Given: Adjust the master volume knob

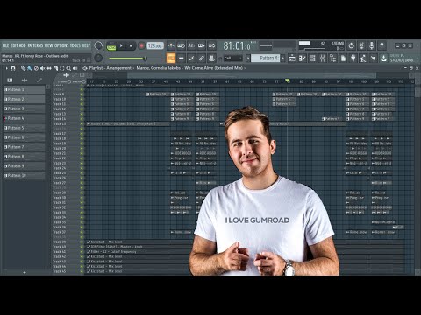Looking at the screenshot, I should [98, 45].
